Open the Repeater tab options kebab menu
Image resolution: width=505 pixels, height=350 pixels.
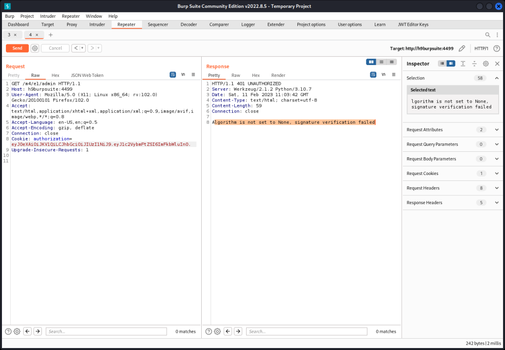pyautogui.click(x=497, y=35)
